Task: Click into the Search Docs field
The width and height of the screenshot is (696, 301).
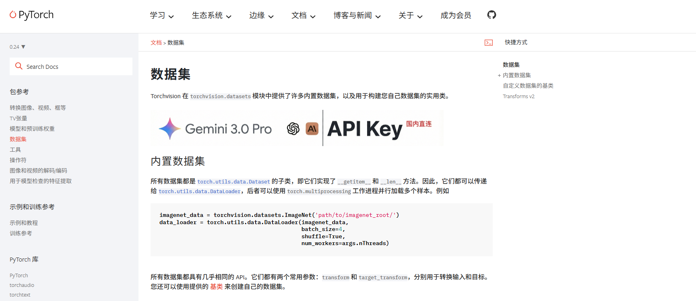Action: 76,67
